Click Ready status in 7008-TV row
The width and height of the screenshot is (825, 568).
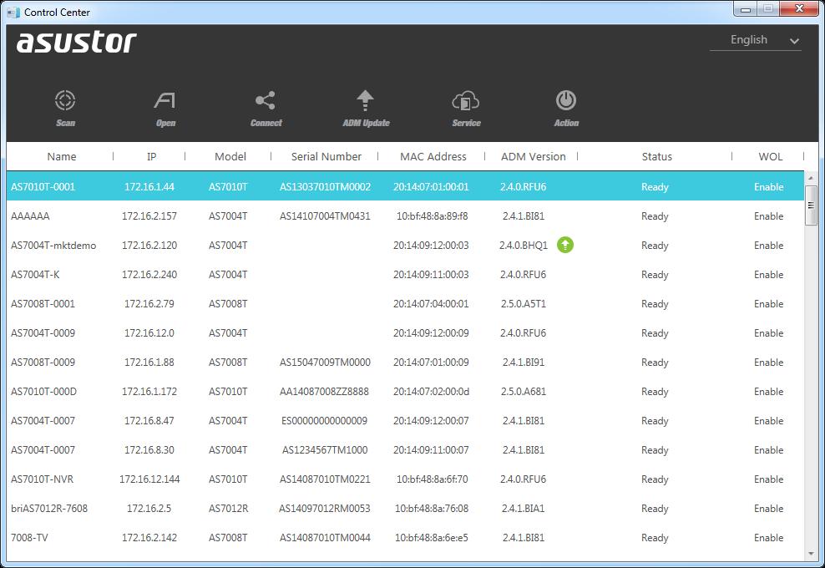(655, 537)
